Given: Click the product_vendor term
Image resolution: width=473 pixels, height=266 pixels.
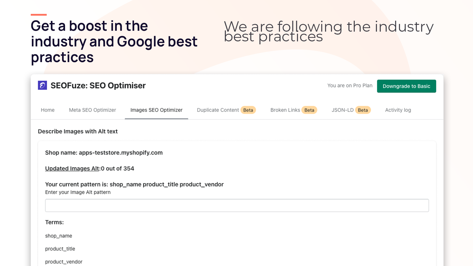Looking at the screenshot, I should pos(64,262).
